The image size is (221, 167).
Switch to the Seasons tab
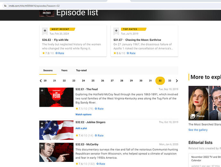(48, 70)
